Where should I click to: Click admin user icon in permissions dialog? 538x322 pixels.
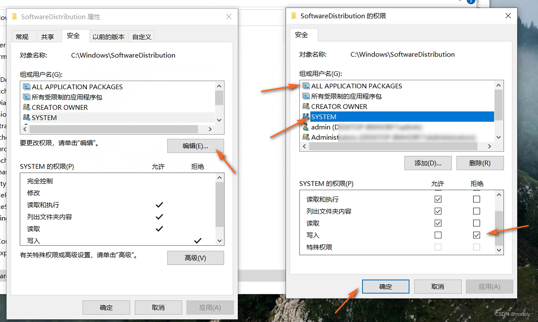click(306, 127)
